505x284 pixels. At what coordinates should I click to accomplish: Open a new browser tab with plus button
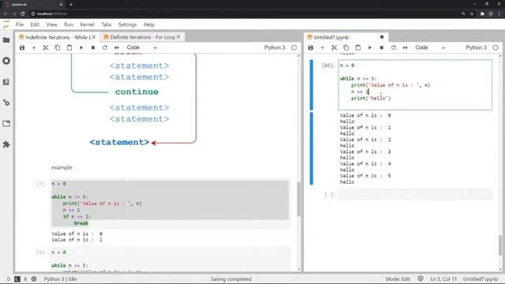71,5
